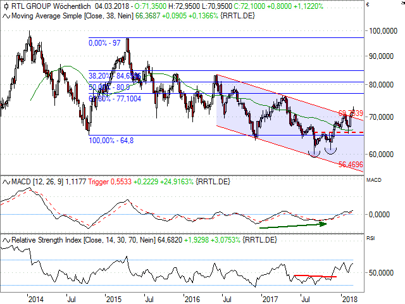
Task: Click the Fibonacci label 50,00% - 80,9
Action: (109, 87)
